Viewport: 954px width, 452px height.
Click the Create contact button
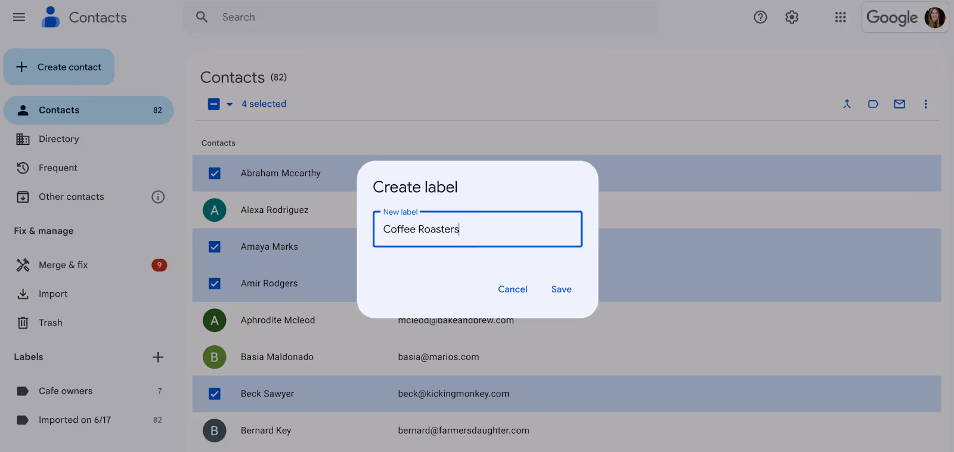[x=59, y=67]
